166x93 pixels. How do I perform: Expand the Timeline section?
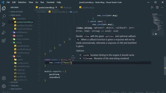15,86
